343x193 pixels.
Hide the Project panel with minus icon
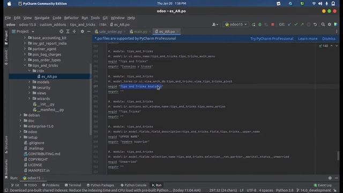pos(88,32)
